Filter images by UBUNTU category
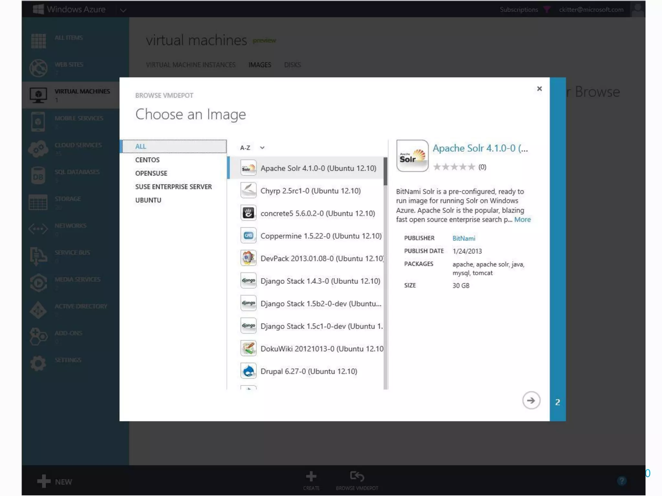The height and width of the screenshot is (496, 662). 148,200
